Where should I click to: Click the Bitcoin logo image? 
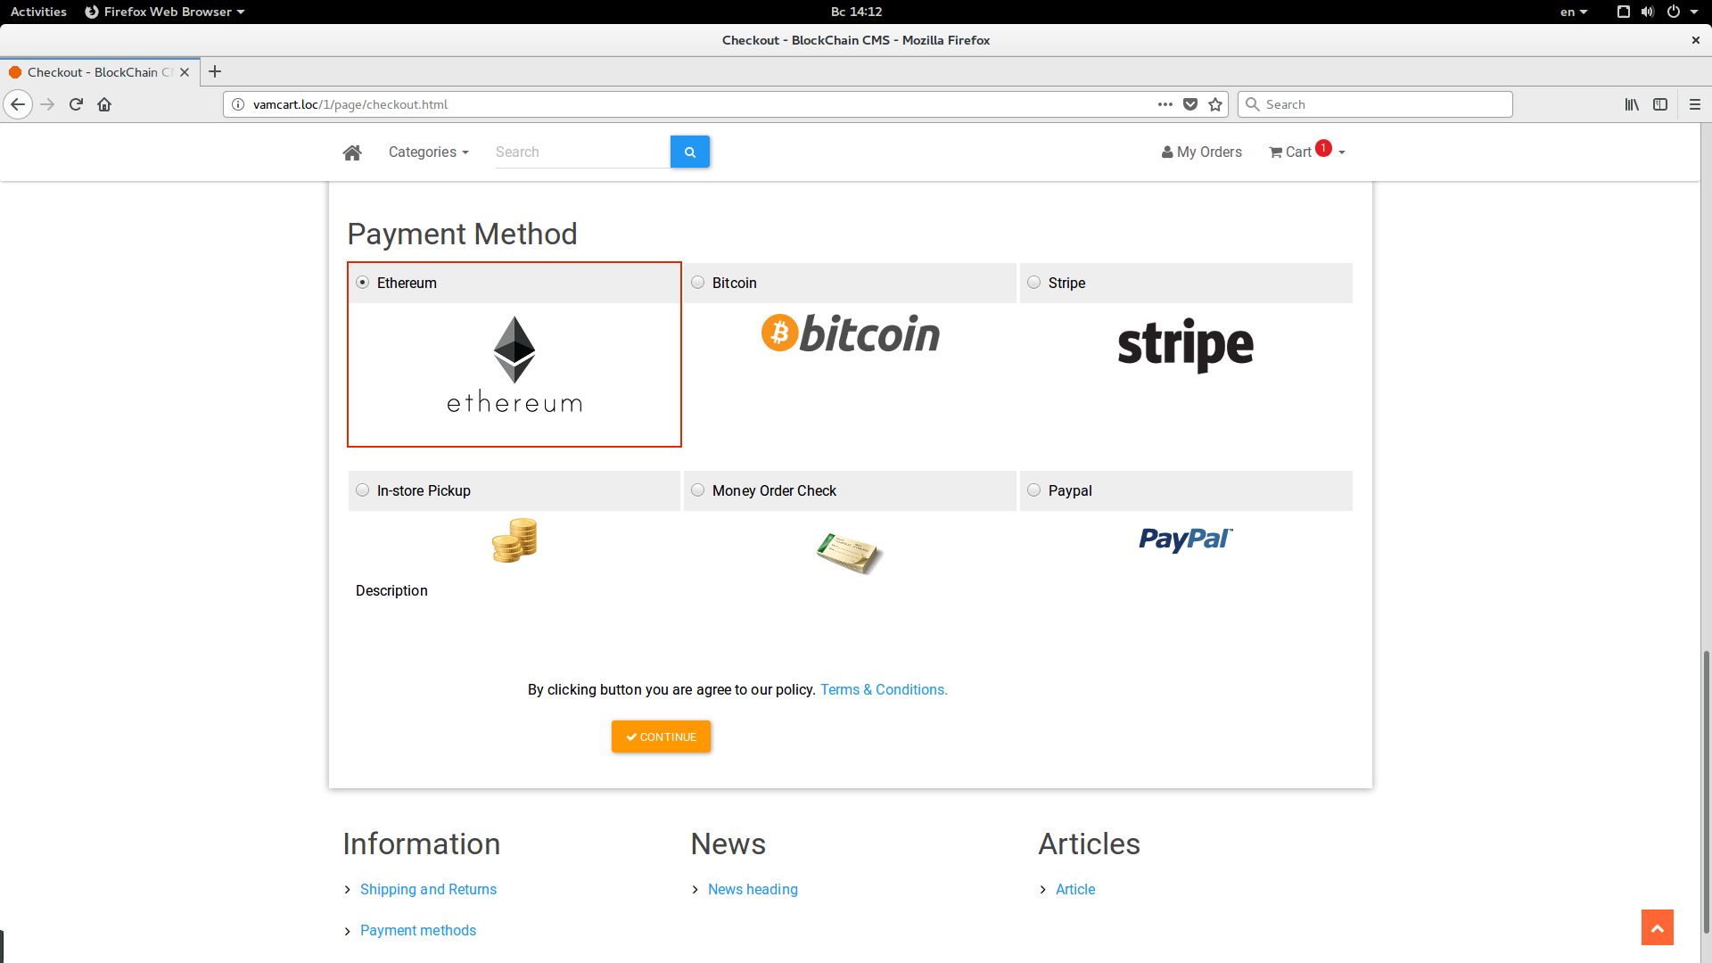tap(850, 334)
